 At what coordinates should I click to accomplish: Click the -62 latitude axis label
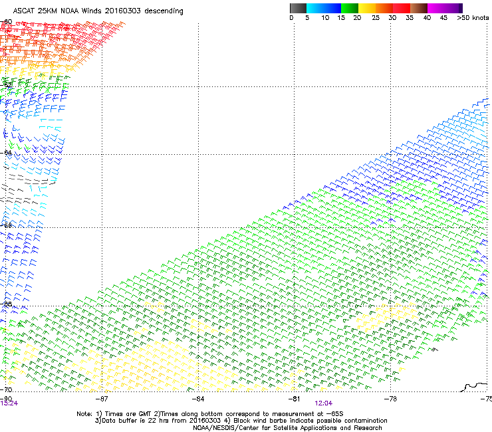click(x=6, y=85)
